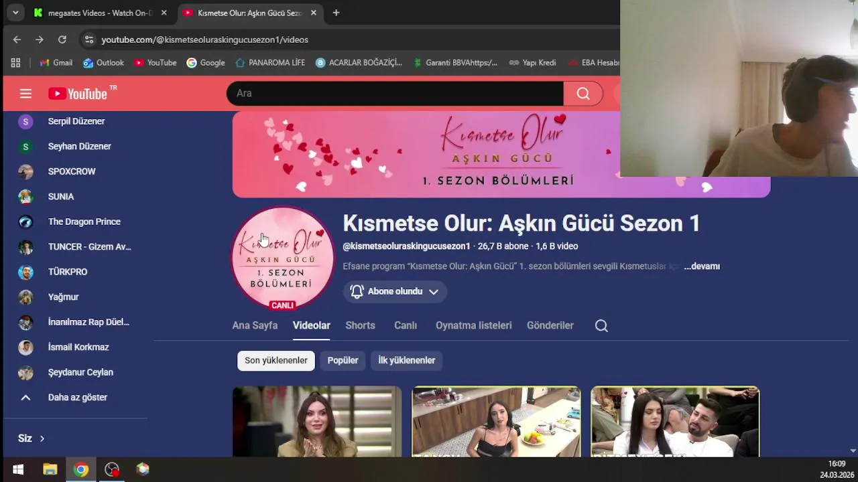Open the tab search dropdown arrow
The width and height of the screenshot is (858, 482).
point(15,13)
